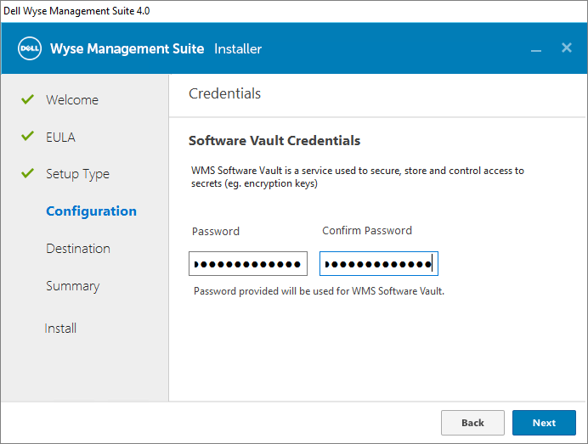This screenshot has height=444, width=588.
Task: Go to the EULA step
Action: (60, 137)
